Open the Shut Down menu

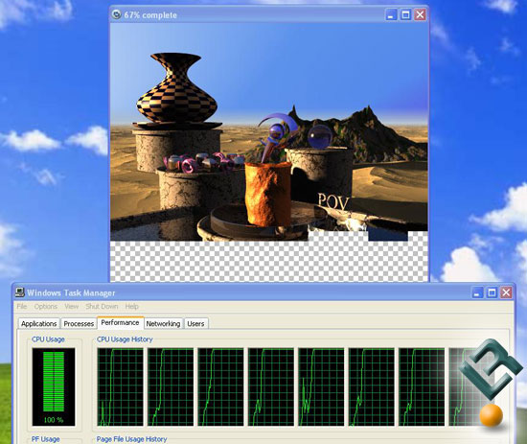pyautogui.click(x=102, y=307)
